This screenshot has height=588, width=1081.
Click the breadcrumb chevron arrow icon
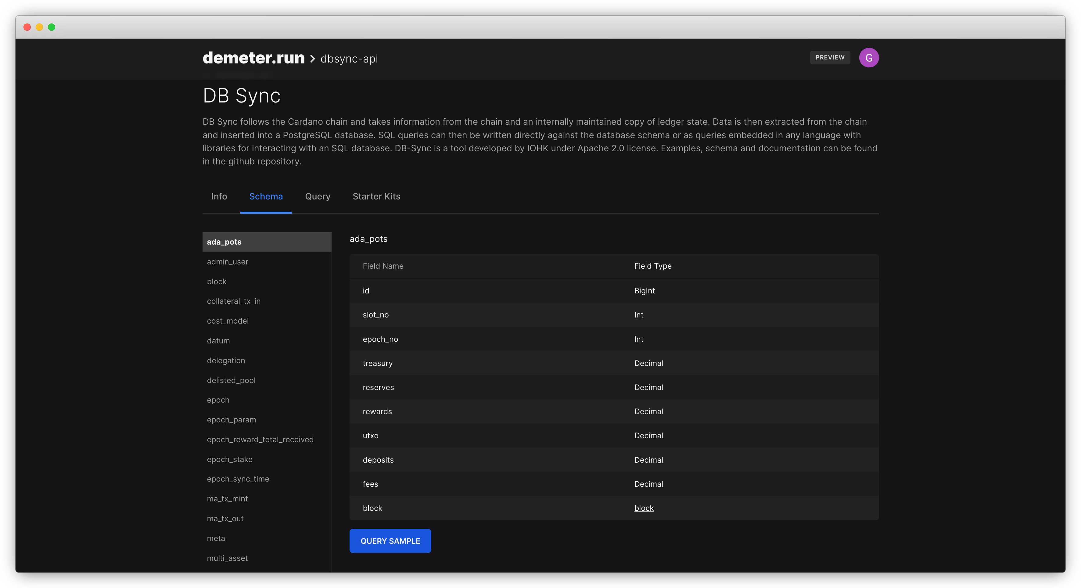[312, 59]
